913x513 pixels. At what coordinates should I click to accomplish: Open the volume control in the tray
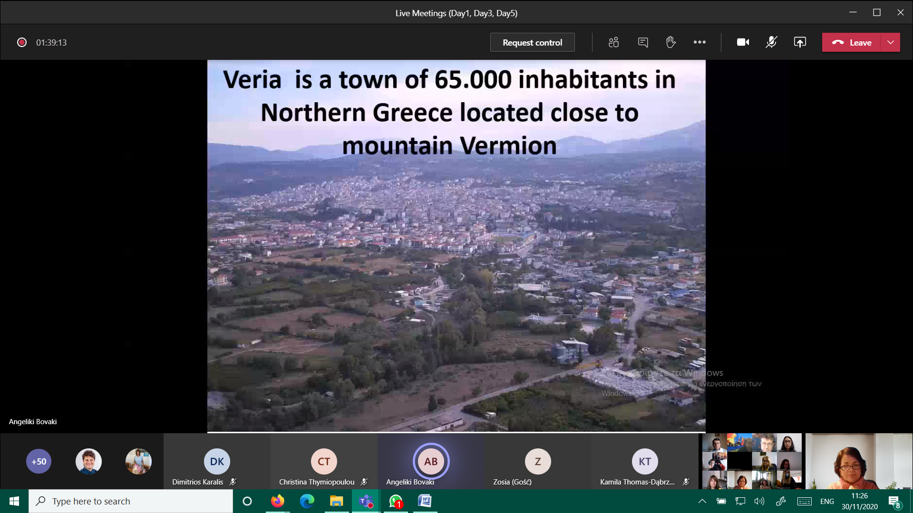click(759, 501)
